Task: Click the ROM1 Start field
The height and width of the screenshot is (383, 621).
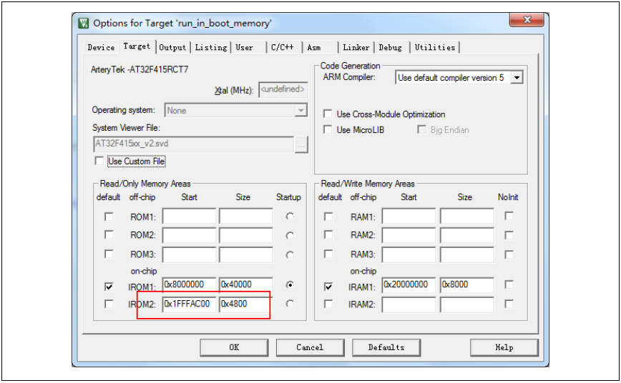Action: click(x=189, y=217)
